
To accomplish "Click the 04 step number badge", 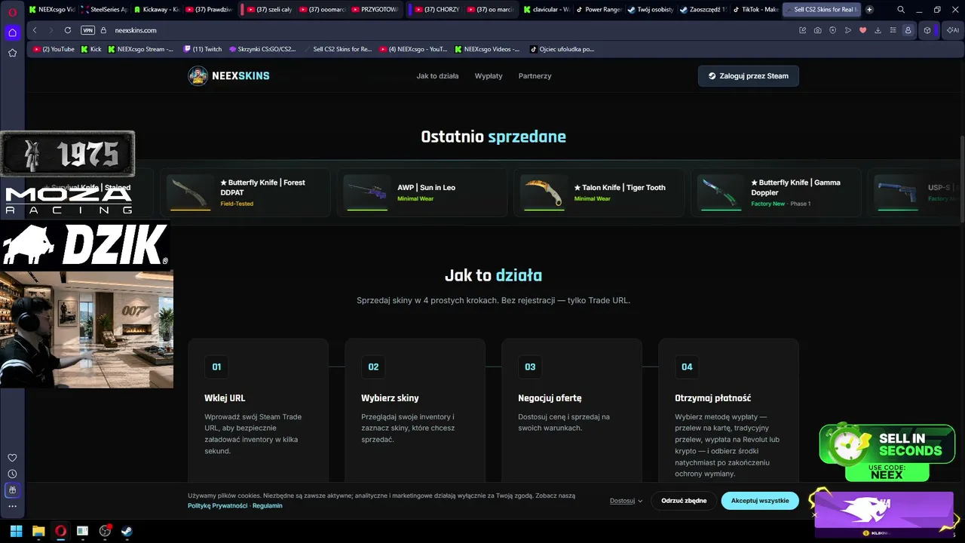I will 687,367.
